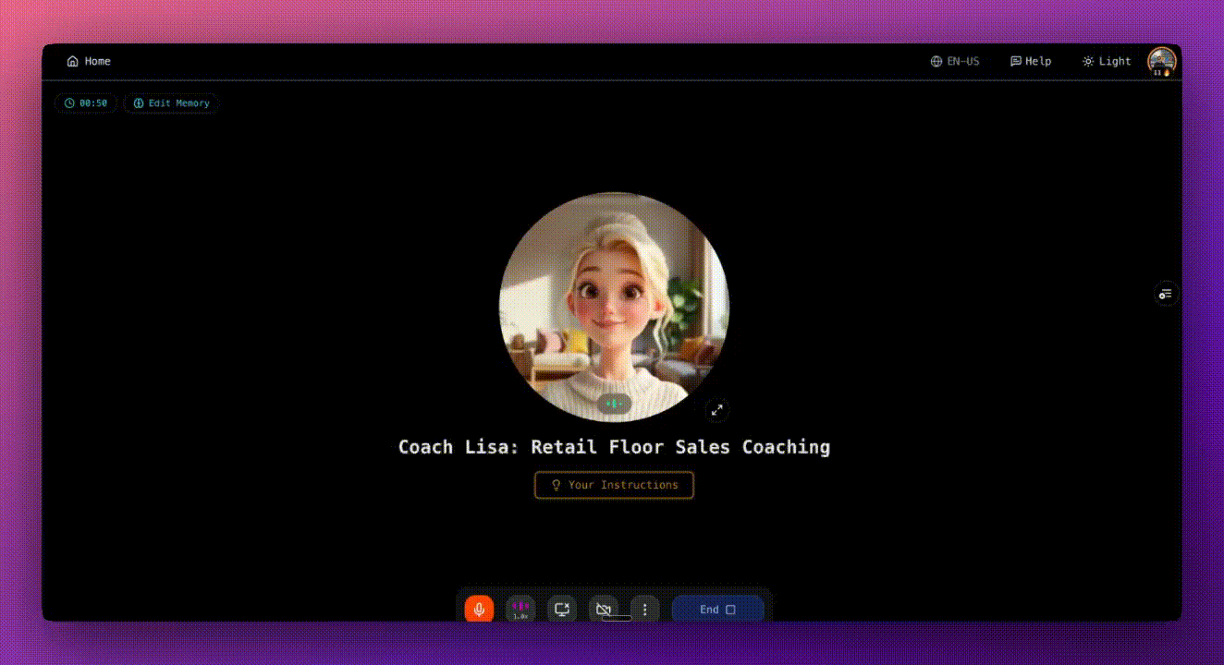
Task: Start screen sharing with the monitor icon
Action: pos(561,610)
